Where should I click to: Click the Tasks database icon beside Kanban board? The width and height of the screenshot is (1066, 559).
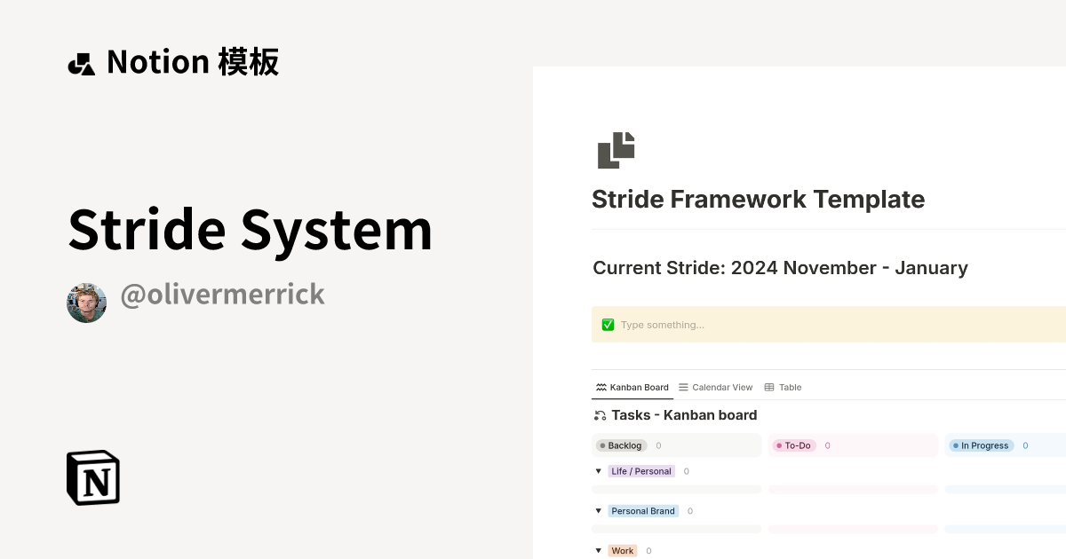(x=600, y=414)
